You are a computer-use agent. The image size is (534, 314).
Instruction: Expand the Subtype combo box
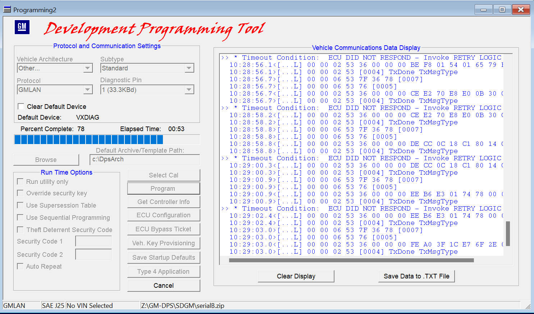point(189,68)
